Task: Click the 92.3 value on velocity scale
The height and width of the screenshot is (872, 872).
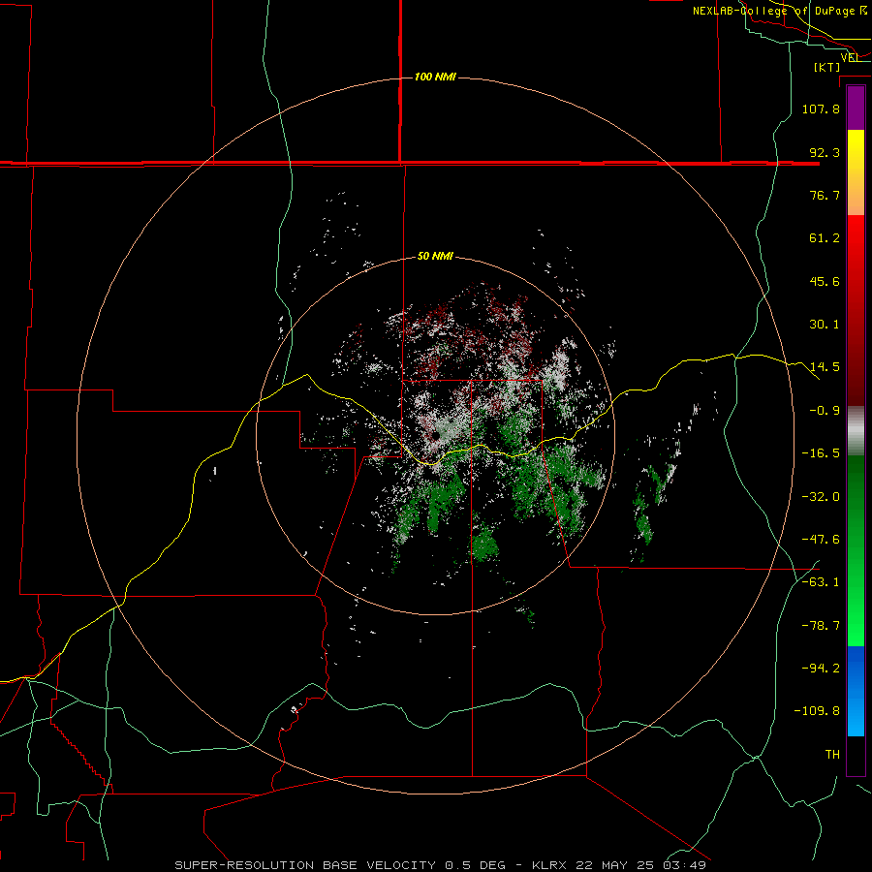Action: (x=825, y=152)
